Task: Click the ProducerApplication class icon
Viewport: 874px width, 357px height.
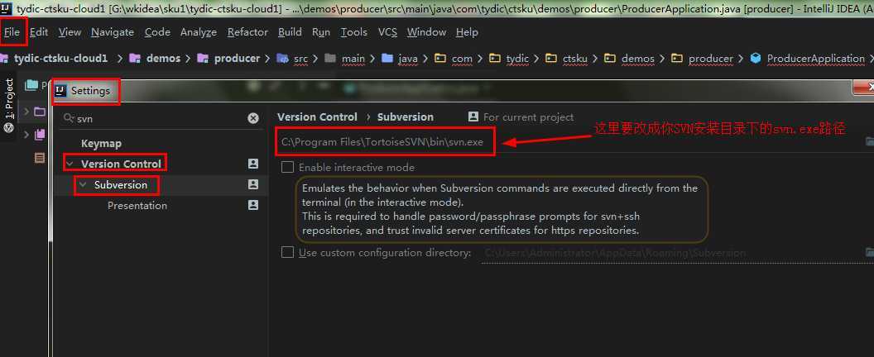Action: 756,59
